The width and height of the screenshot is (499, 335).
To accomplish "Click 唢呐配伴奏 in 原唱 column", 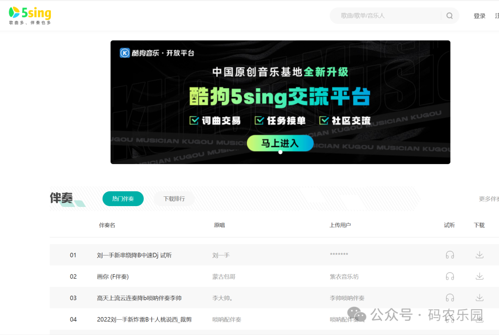I will (x=226, y=319).
